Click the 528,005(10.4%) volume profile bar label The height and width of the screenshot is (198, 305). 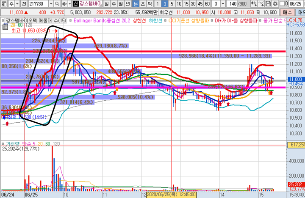pos(136,97)
